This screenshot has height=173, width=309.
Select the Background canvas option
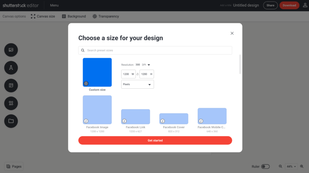click(x=74, y=17)
